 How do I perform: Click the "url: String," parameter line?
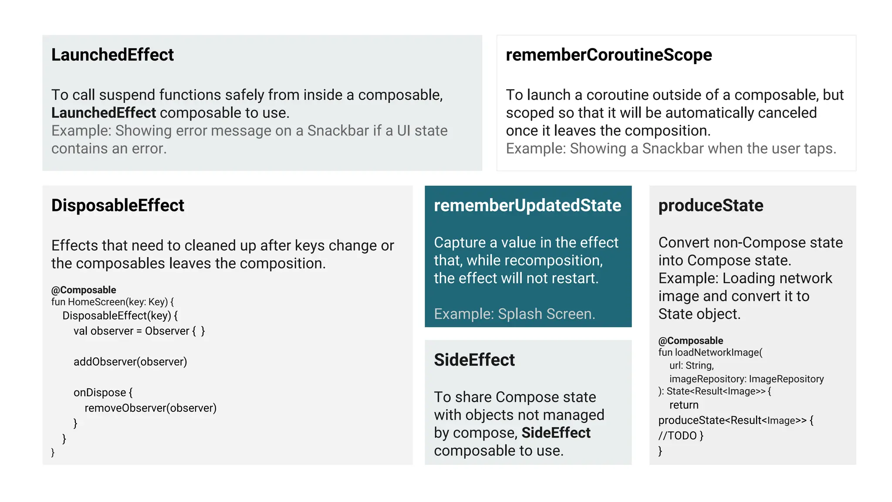tap(692, 366)
